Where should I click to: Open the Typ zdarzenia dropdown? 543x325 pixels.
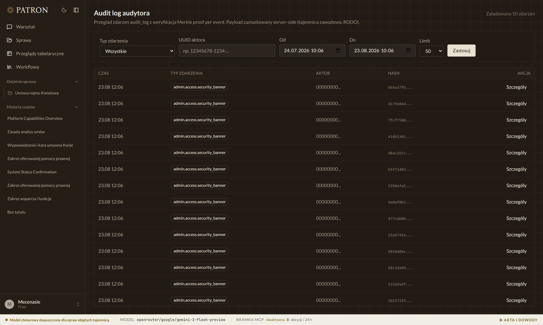point(137,51)
